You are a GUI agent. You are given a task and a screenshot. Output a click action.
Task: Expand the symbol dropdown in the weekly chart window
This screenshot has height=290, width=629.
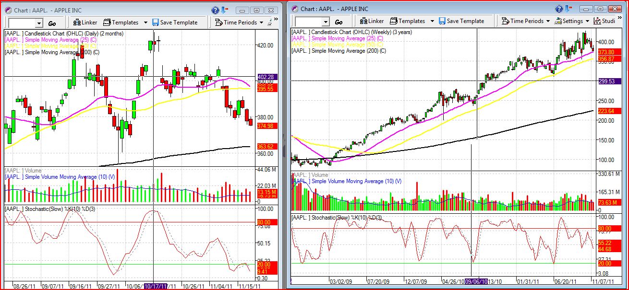tap(326, 22)
